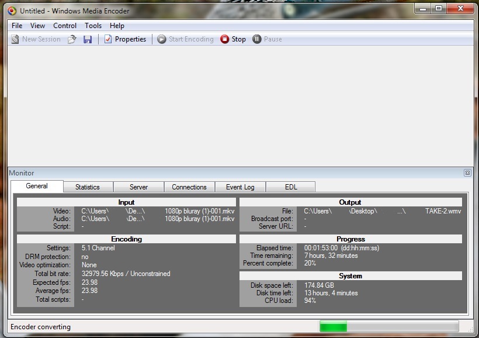Click the Monitor panel title
The height and width of the screenshot is (338, 479).
pyautogui.click(x=22, y=173)
